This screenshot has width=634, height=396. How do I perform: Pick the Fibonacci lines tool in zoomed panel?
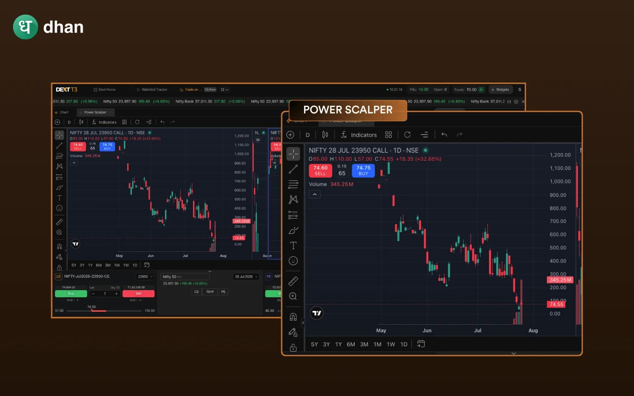pos(293,185)
